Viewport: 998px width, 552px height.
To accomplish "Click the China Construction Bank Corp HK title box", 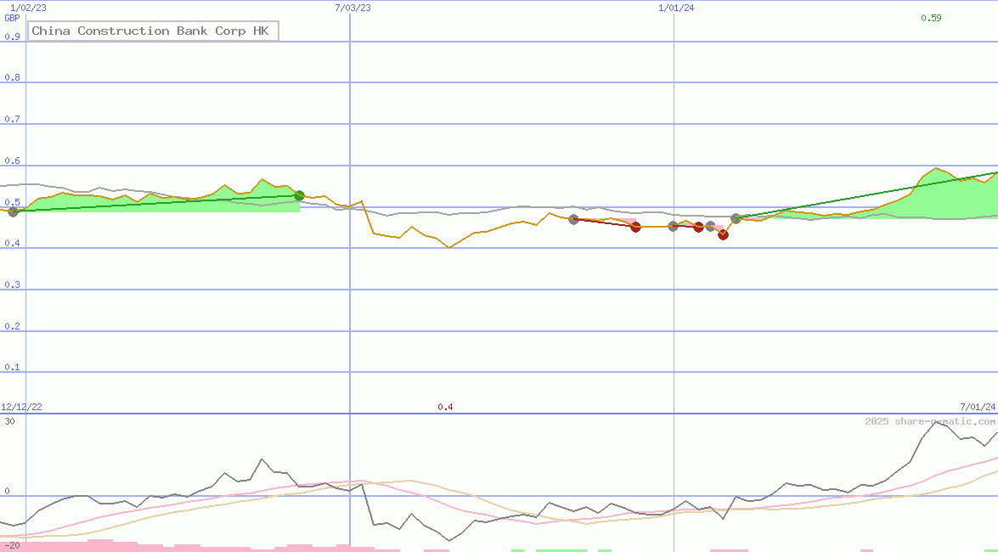I will pos(153,31).
